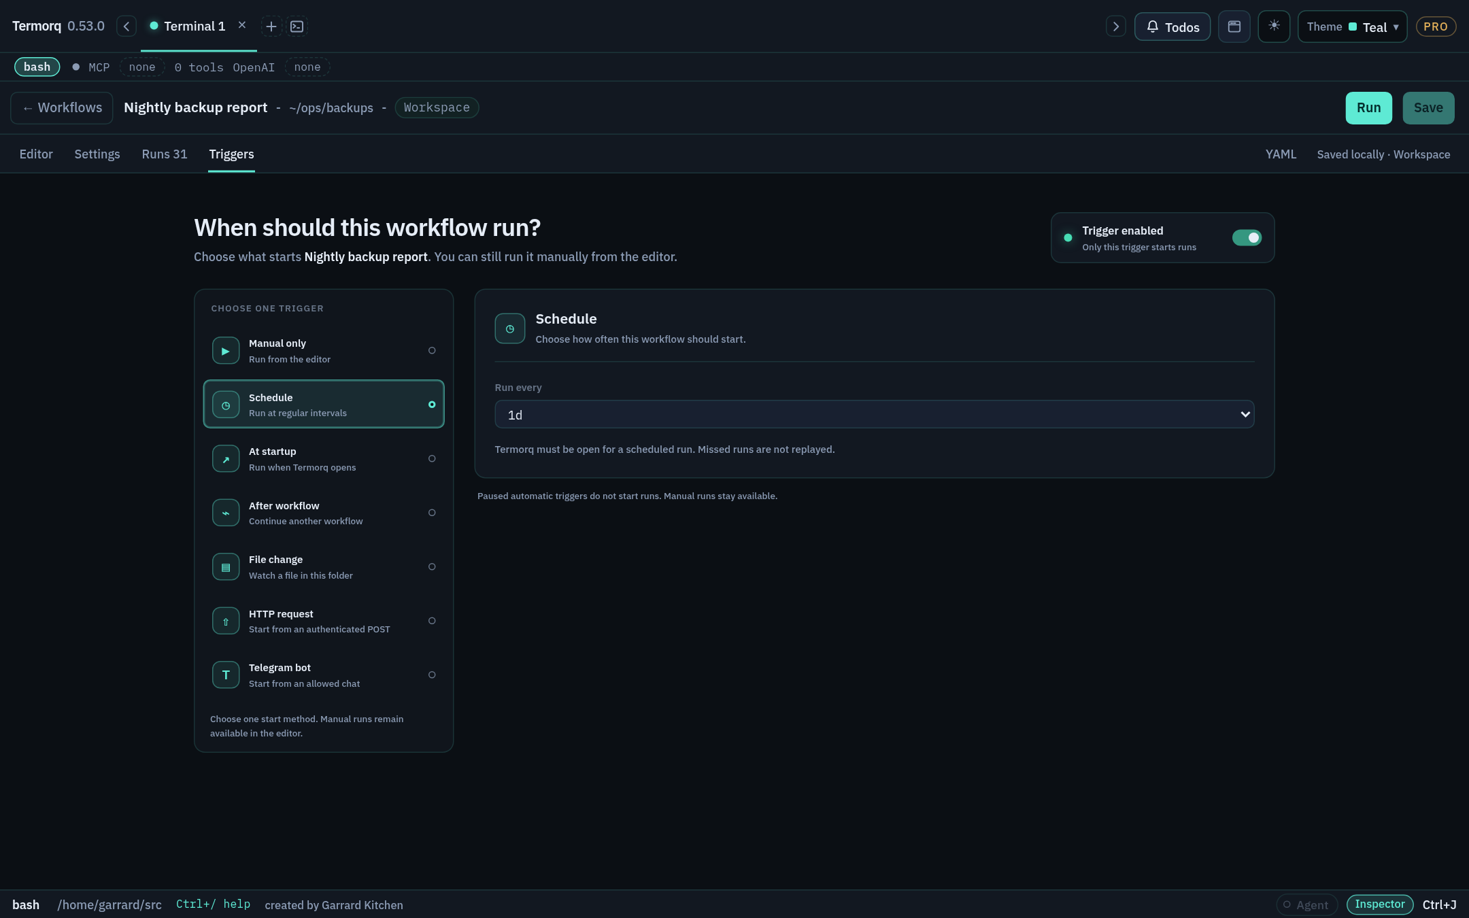Click the HTTP request upload icon

point(226,621)
